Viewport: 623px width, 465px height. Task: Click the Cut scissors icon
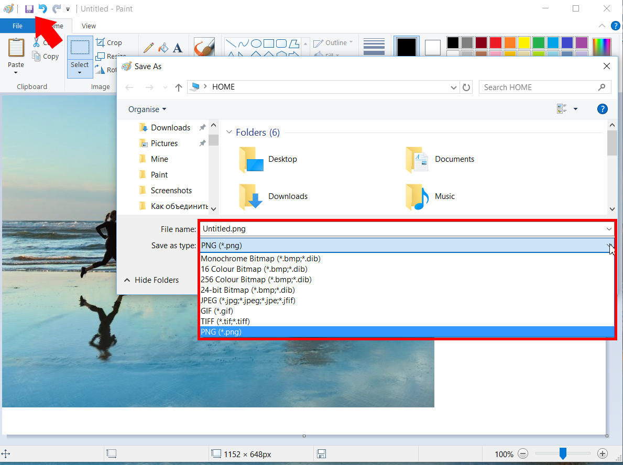click(36, 42)
